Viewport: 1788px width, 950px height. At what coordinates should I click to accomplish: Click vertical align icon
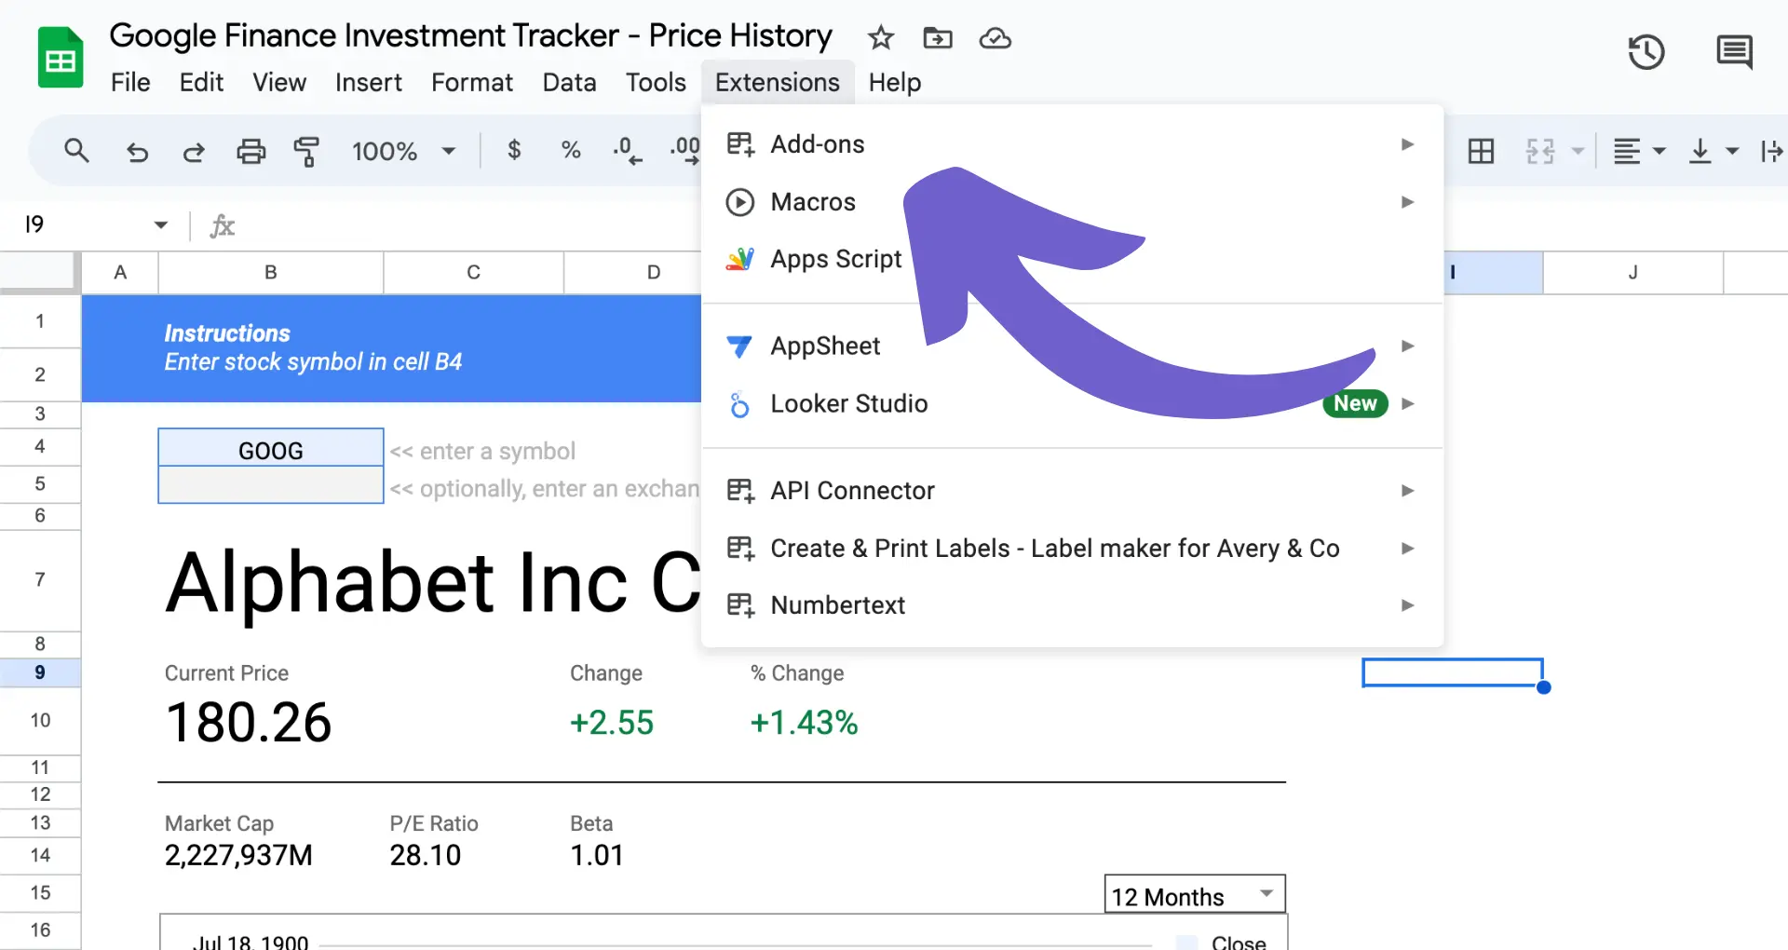(x=1700, y=151)
